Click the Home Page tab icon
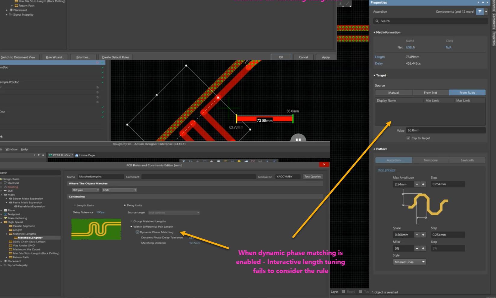Image resolution: width=496 pixels, height=298 pixels. pos(77,155)
